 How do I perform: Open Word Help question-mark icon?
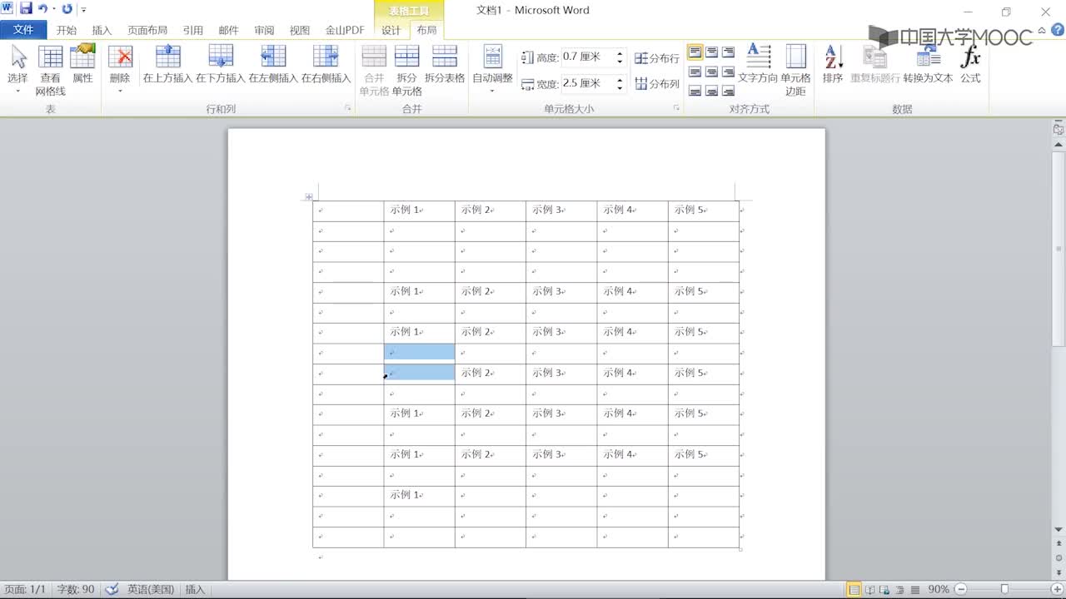point(1058,30)
